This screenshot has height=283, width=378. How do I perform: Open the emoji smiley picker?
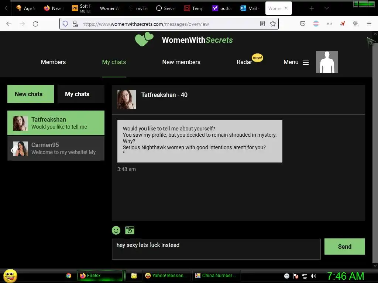(x=116, y=230)
